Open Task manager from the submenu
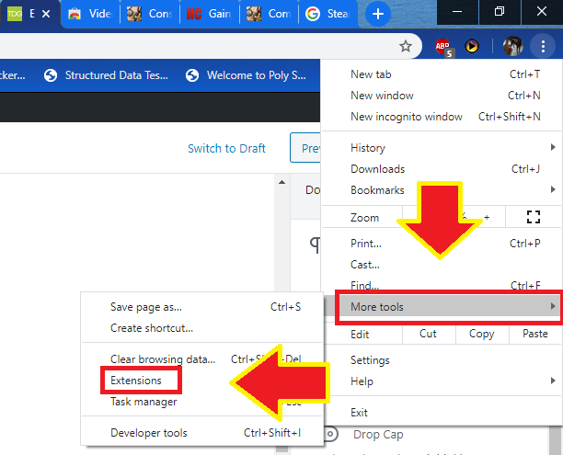 [202, 402]
